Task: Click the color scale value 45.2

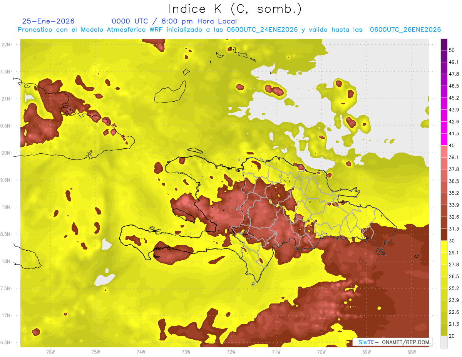Action: [x=454, y=98]
